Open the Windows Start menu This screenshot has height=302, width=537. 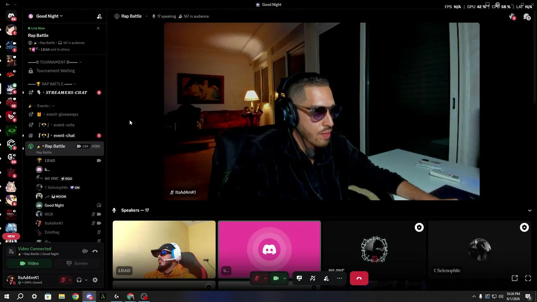coord(7,297)
